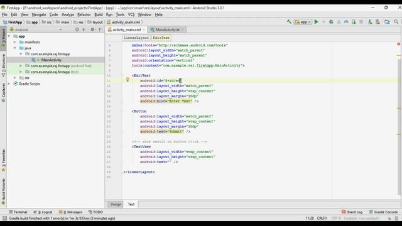Screen dimensions: 402x226
Task: Open the Messages tool window
Action: tap(70, 212)
